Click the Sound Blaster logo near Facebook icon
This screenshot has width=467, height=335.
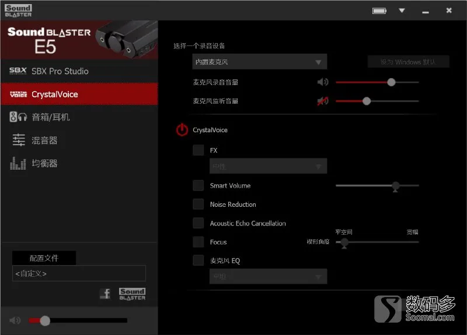tap(133, 294)
